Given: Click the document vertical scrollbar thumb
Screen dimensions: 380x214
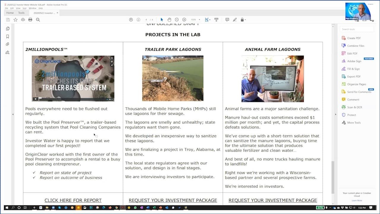Looking at the screenshot, I should (332, 177).
